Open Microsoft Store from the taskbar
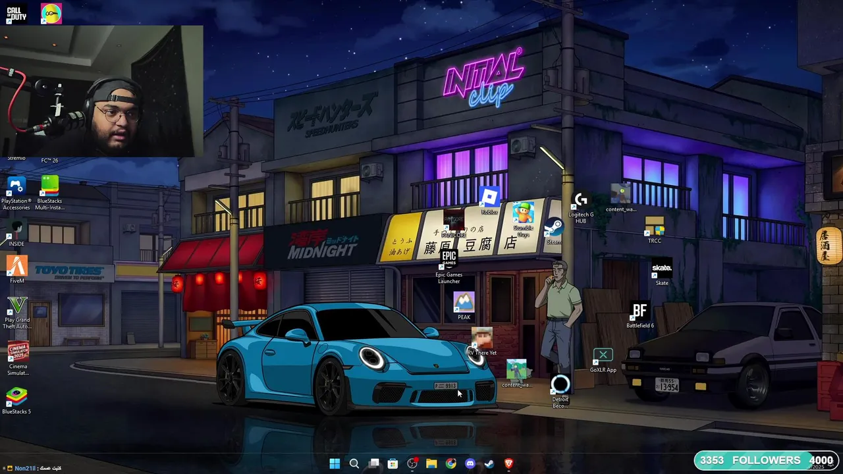The height and width of the screenshot is (474, 843). click(393, 463)
